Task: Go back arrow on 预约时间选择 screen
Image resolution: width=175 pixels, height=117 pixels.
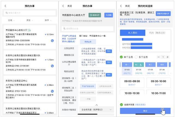Action: (x=121, y=6)
